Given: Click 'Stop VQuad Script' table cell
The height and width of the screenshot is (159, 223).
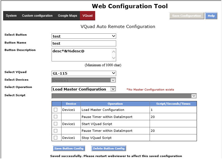Looking at the screenshot, I should (x=115, y=138).
